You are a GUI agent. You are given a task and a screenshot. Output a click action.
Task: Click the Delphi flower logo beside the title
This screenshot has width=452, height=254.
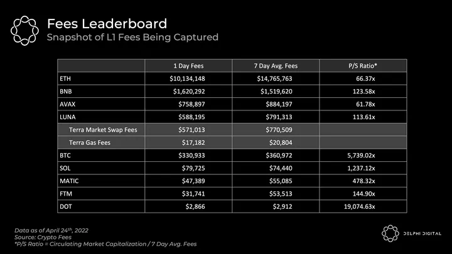24,30
